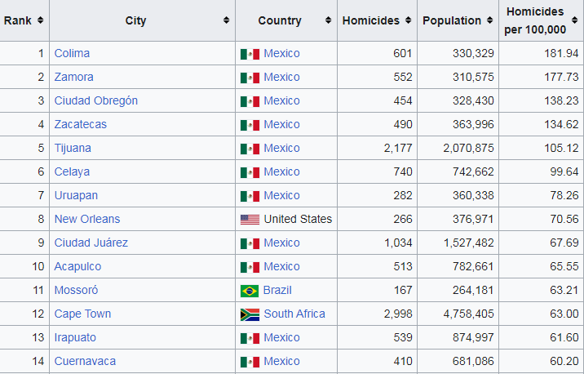Open the Colima city link

(x=72, y=54)
